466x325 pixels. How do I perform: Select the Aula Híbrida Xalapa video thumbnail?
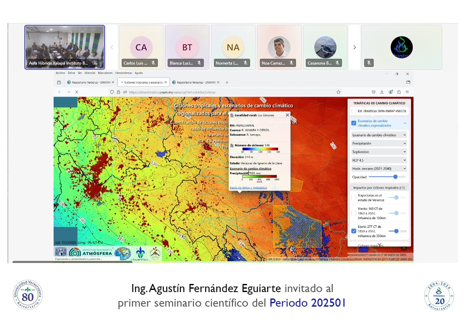click(x=65, y=47)
